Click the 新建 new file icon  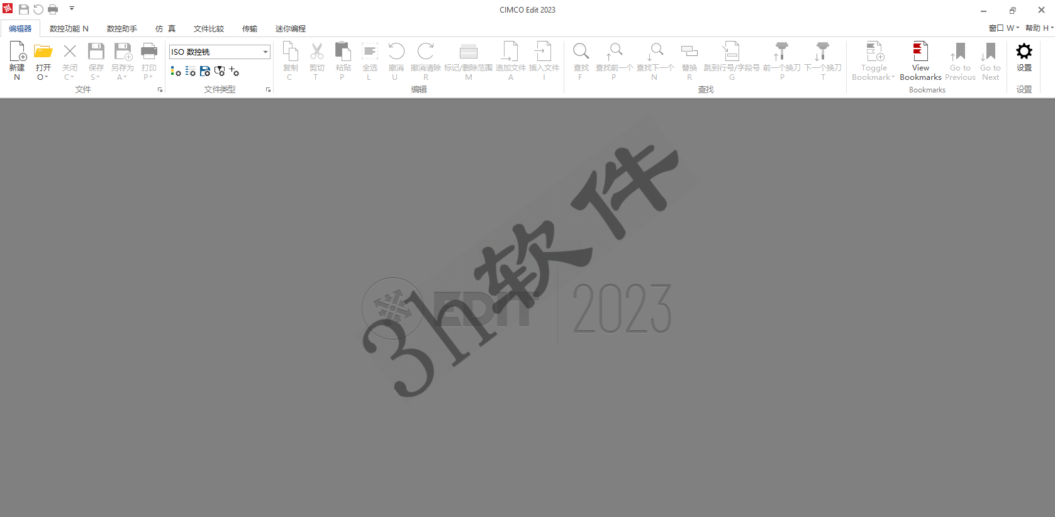point(17,52)
